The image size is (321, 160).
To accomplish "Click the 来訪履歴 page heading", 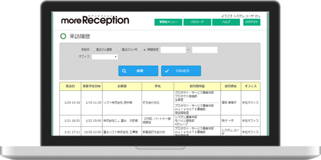I will 80,37.
